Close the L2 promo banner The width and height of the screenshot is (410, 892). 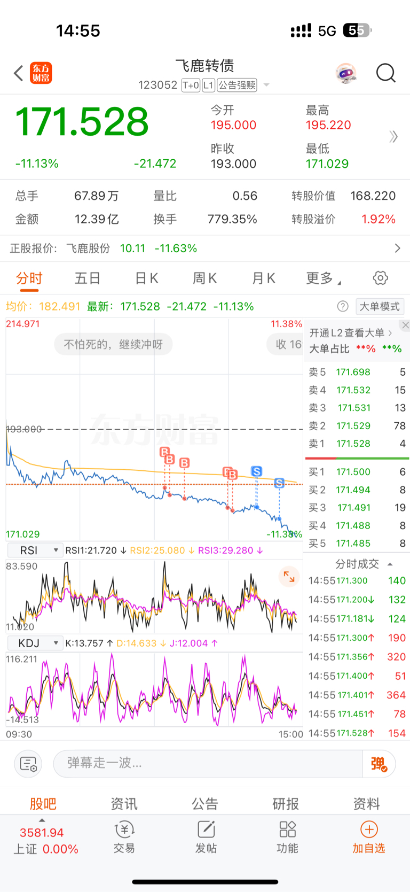pos(405,325)
